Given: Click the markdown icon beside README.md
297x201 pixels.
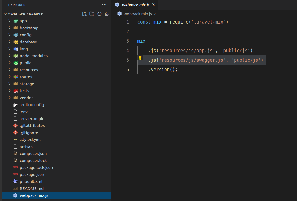Looking at the screenshot, I should 16,188.
